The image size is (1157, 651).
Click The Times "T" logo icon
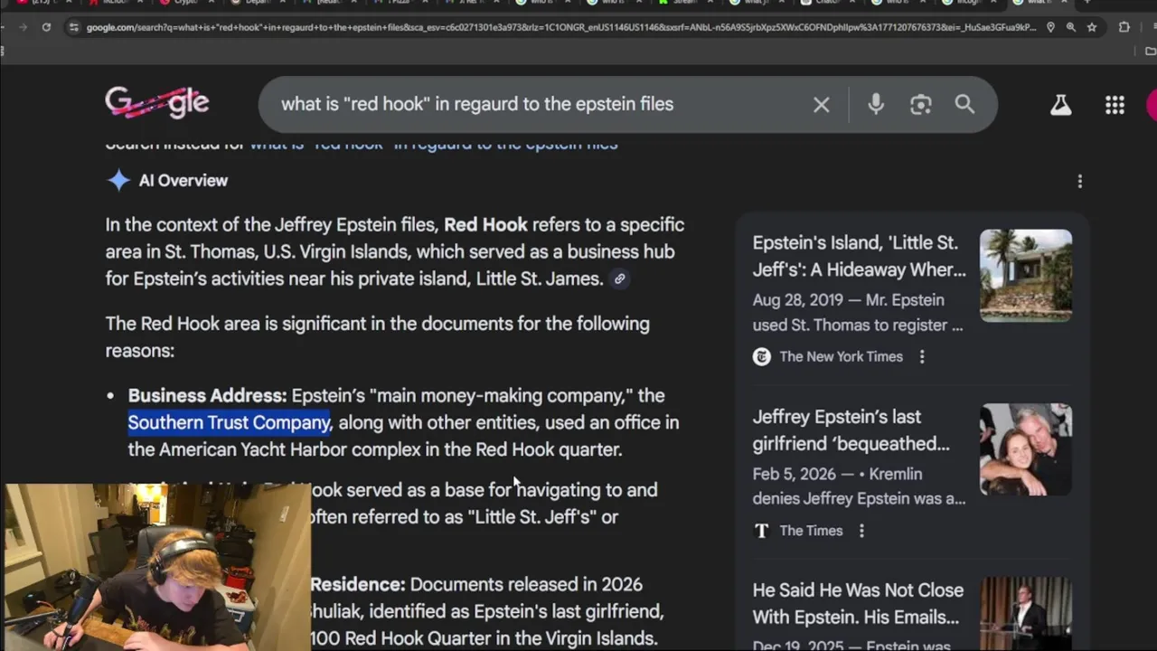tap(761, 531)
